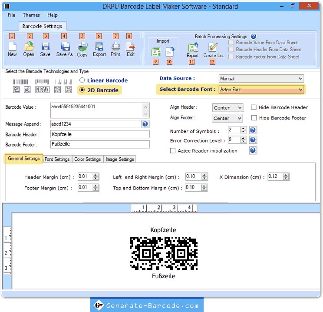
Task: Select the Linear Barcode radio button
Action: pos(82,80)
